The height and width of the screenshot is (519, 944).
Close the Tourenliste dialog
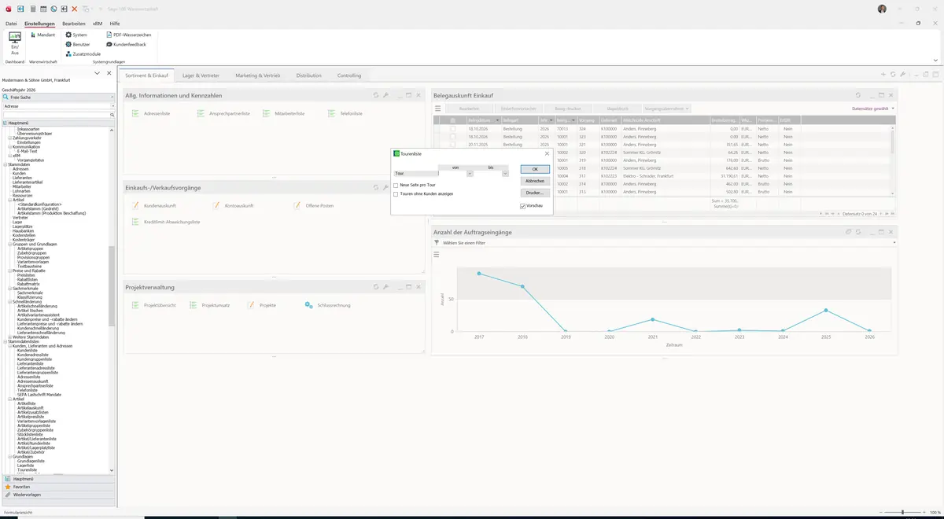(547, 153)
